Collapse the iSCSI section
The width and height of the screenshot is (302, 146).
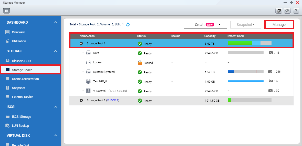pos(56,107)
